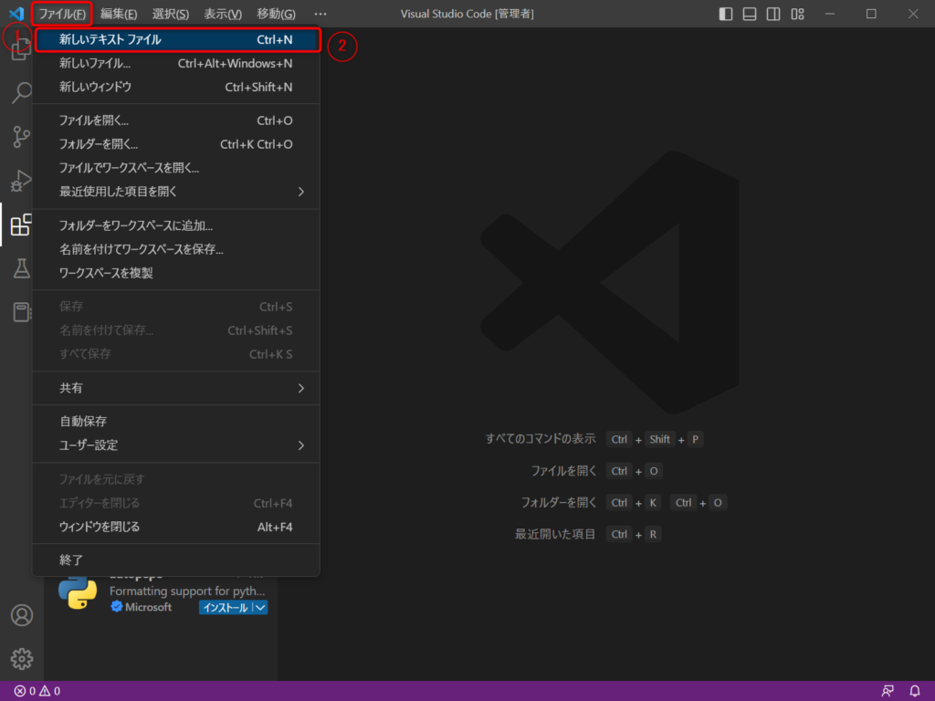Open the 編集(E) menu
Screen dimensions: 935x701
pyautogui.click(x=119, y=14)
